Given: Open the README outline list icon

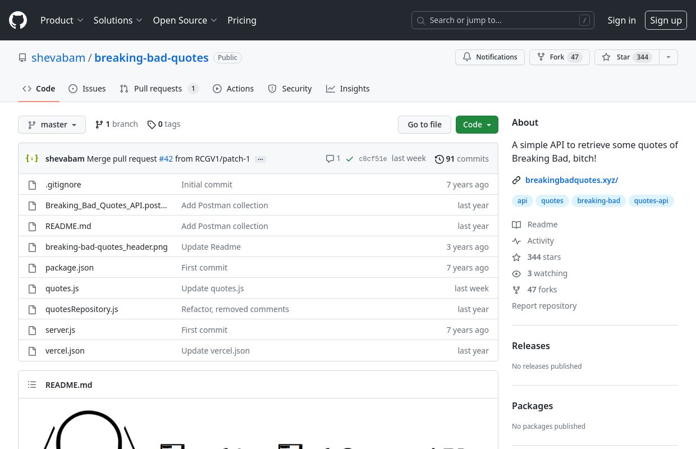Looking at the screenshot, I should click(32, 385).
